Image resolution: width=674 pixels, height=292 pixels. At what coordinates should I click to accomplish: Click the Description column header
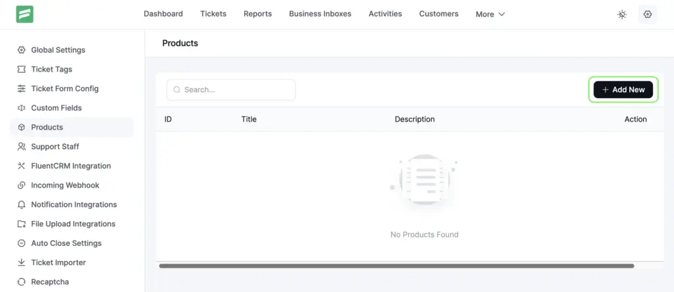[x=415, y=119]
